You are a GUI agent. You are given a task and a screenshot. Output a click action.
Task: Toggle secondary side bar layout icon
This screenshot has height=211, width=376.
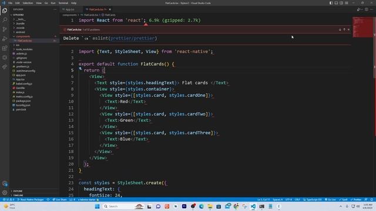coord(341,3)
